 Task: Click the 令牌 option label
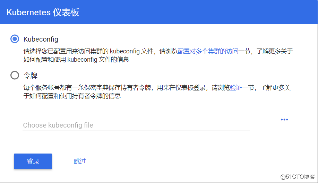[x=30, y=76]
